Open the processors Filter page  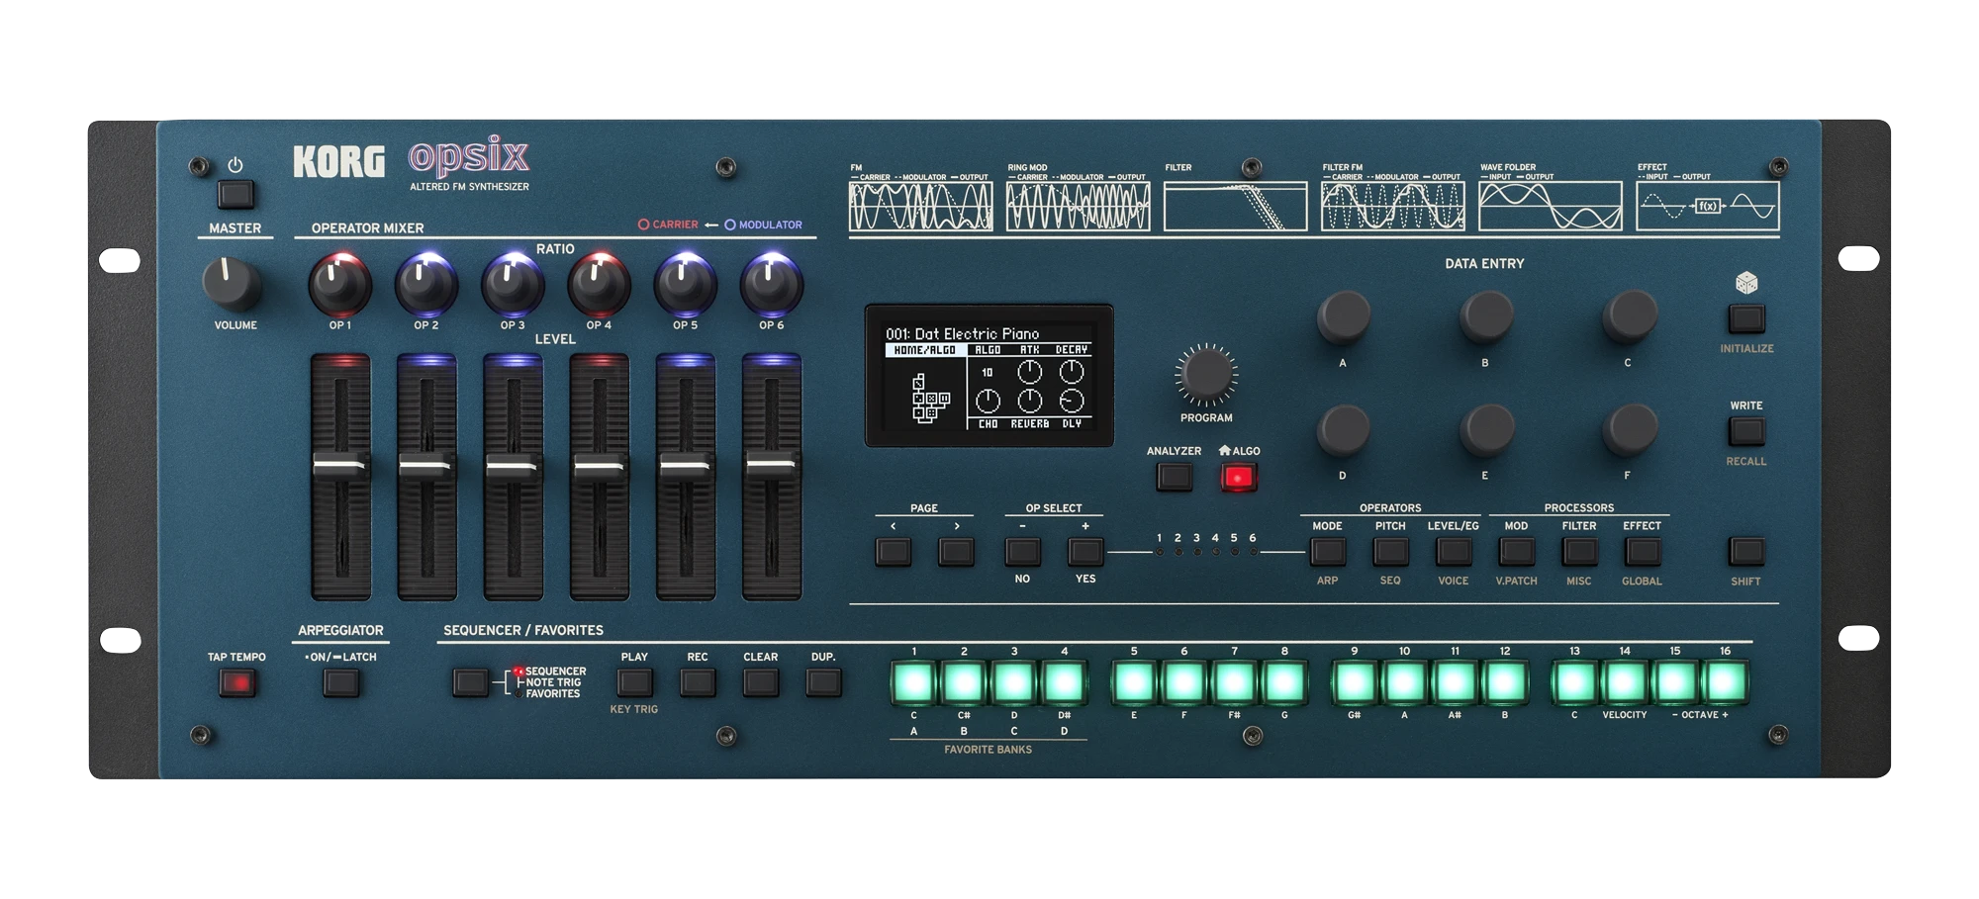point(1579,552)
